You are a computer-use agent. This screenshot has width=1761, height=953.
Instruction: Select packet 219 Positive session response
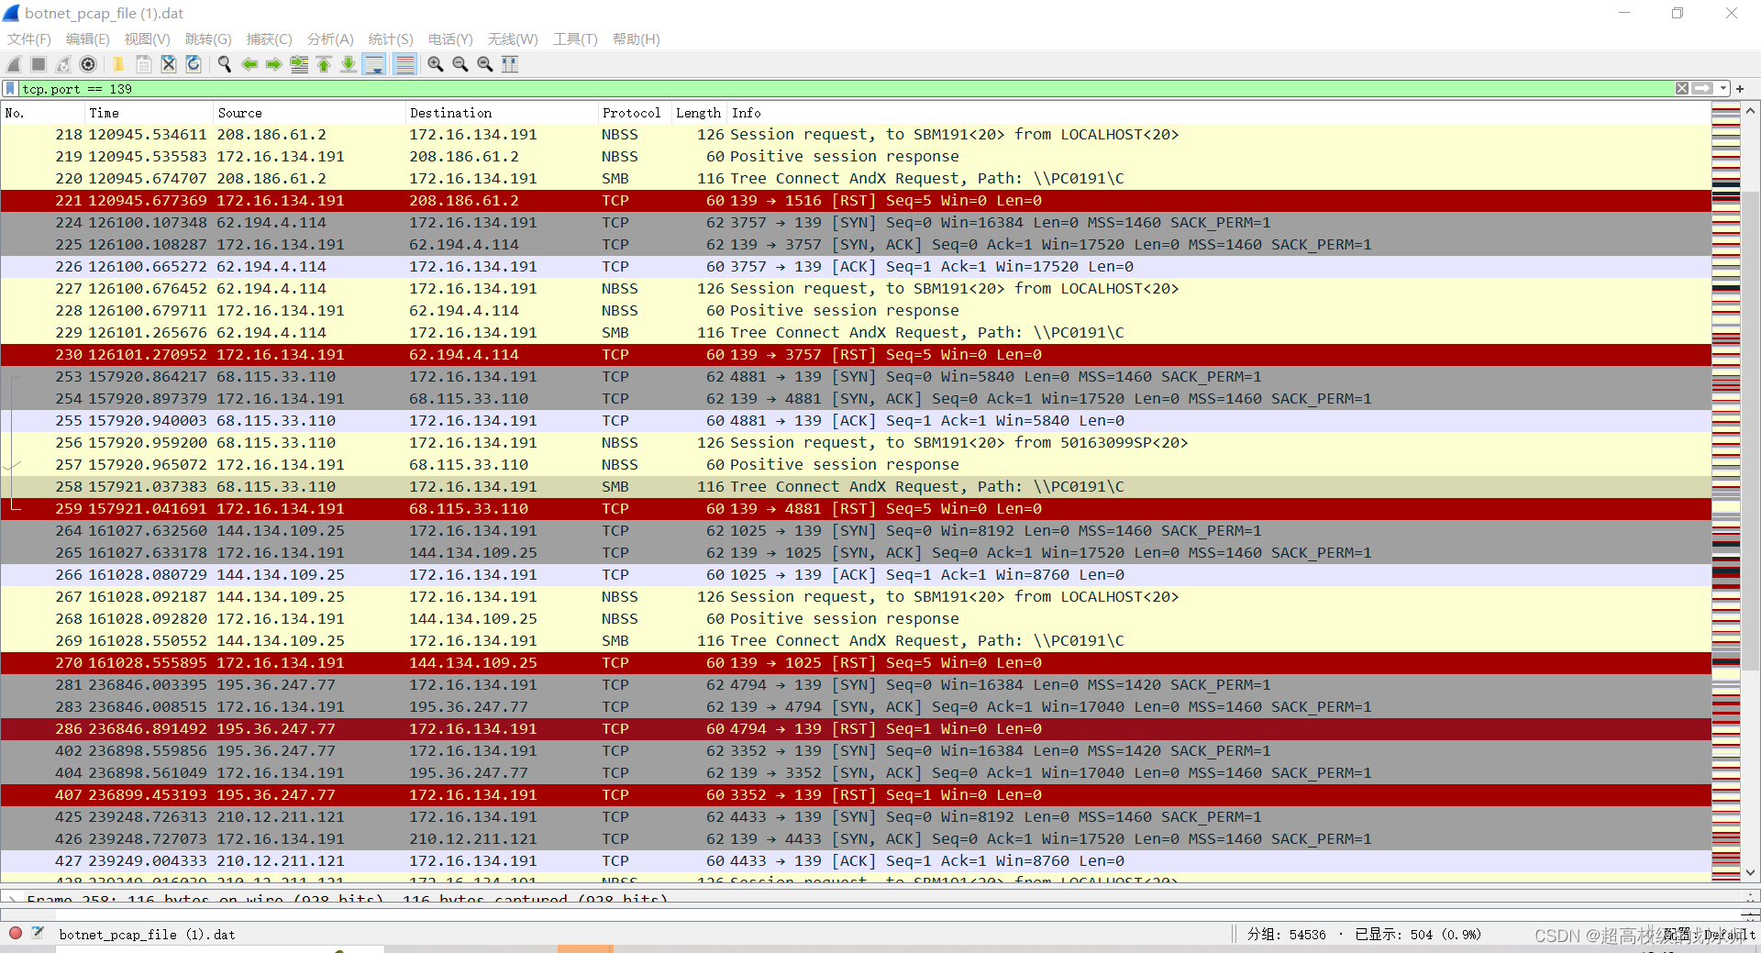point(856,157)
